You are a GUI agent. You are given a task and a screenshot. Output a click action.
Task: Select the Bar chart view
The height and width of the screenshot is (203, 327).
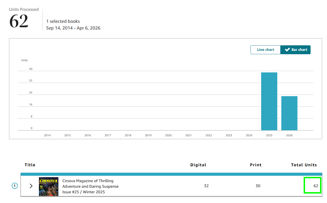click(x=296, y=50)
